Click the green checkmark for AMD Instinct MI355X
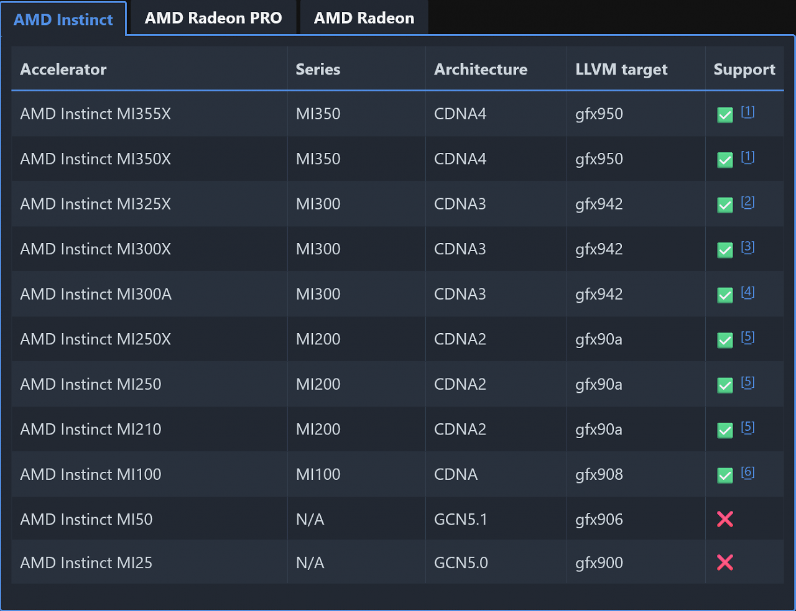Viewport: 796px width, 611px height. tap(724, 115)
